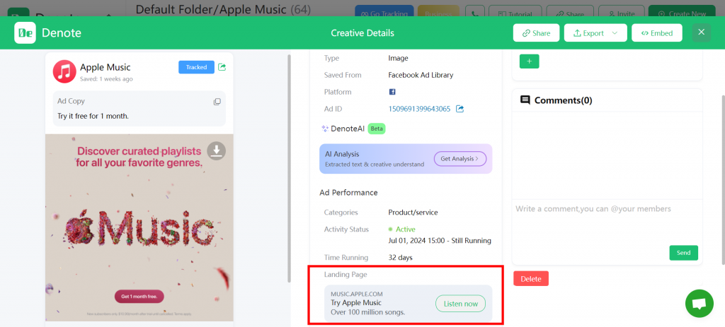Open advertiser page via green share icon
The image size is (725, 327).
[x=222, y=67]
